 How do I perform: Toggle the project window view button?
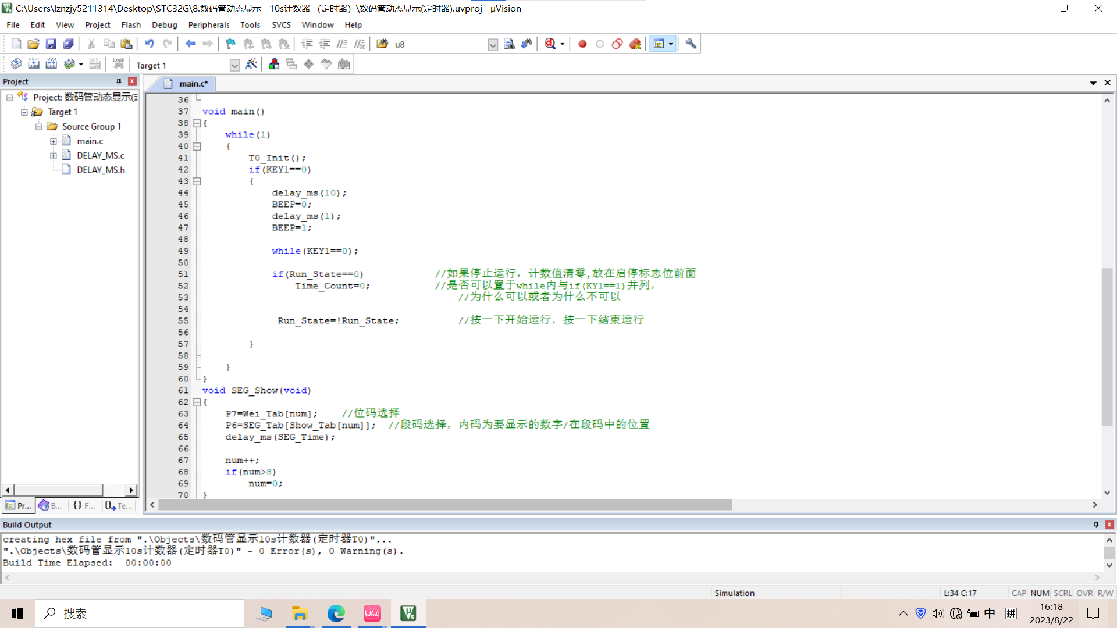(x=659, y=44)
